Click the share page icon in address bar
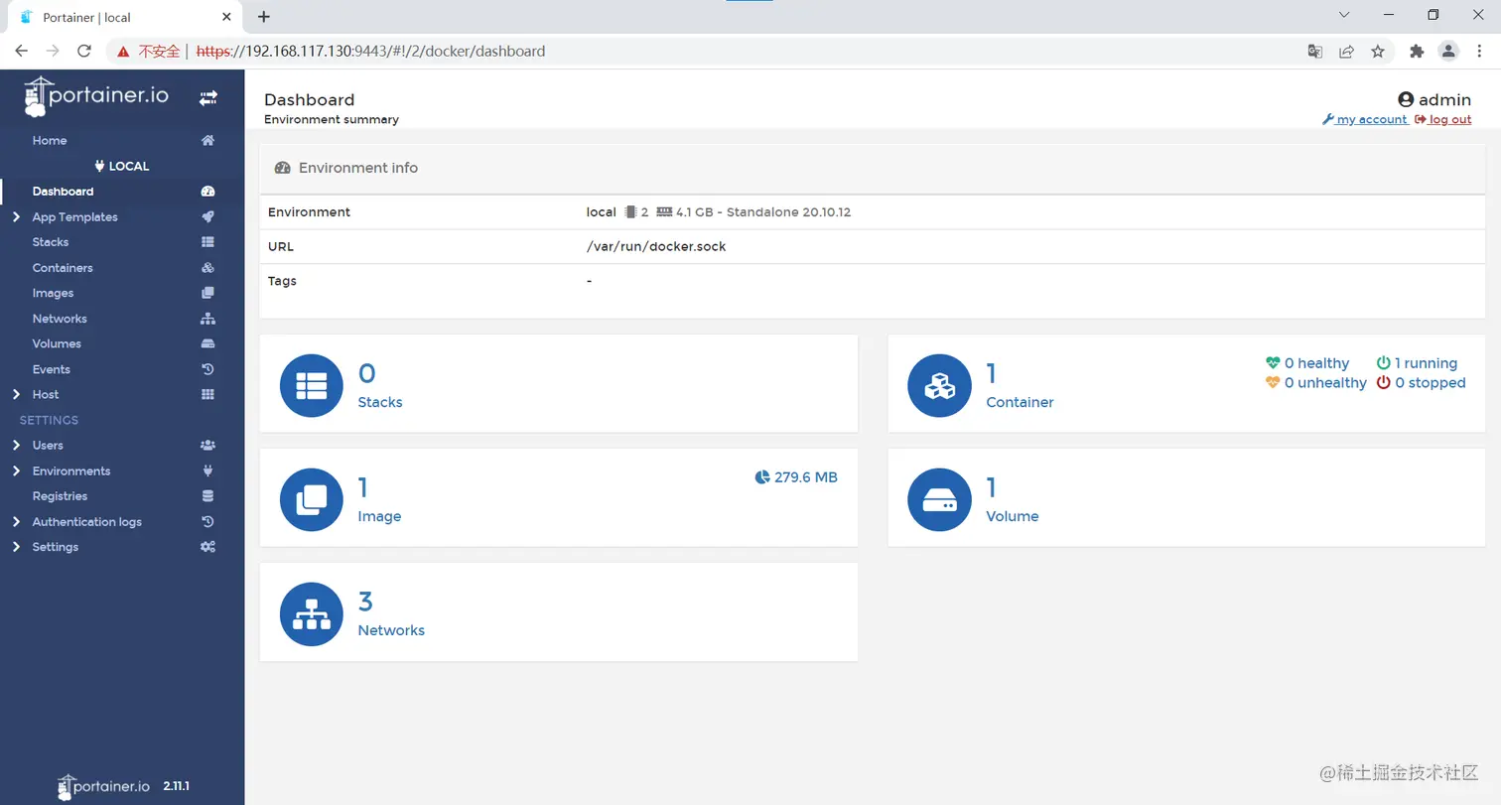Screen dimensions: 1501x805 (x=1346, y=52)
